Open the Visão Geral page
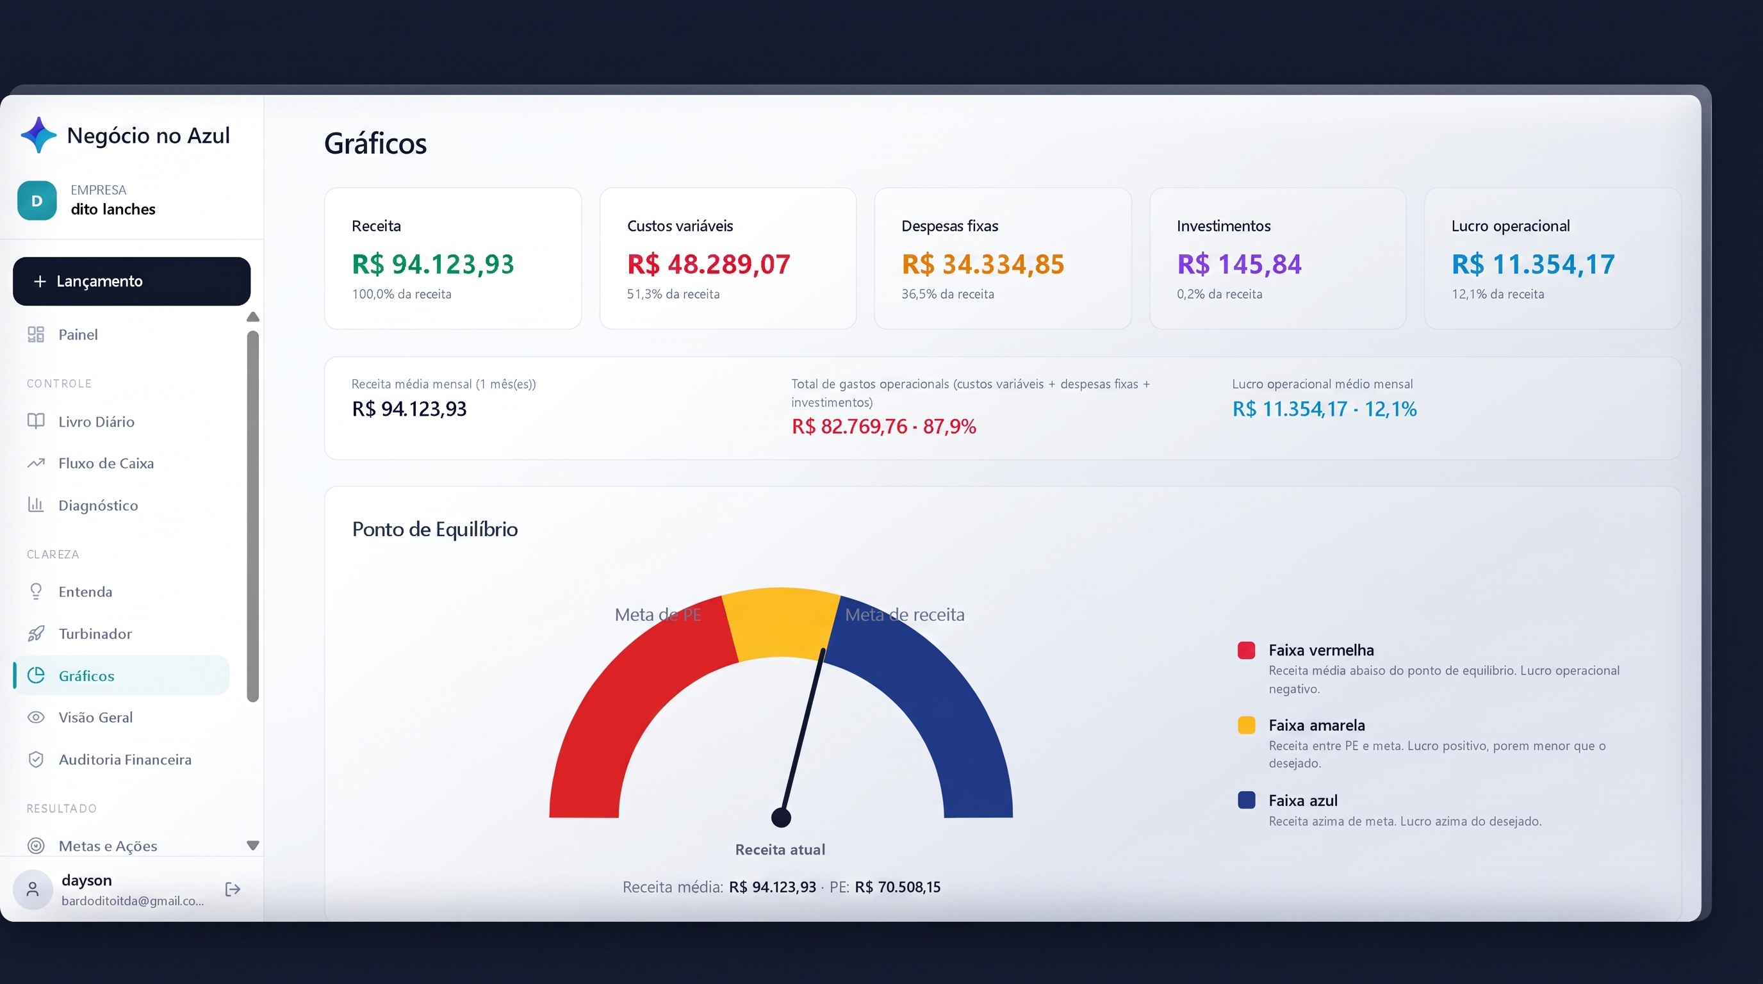Screen dimensions: 1763x984 (x=121, y=717)
